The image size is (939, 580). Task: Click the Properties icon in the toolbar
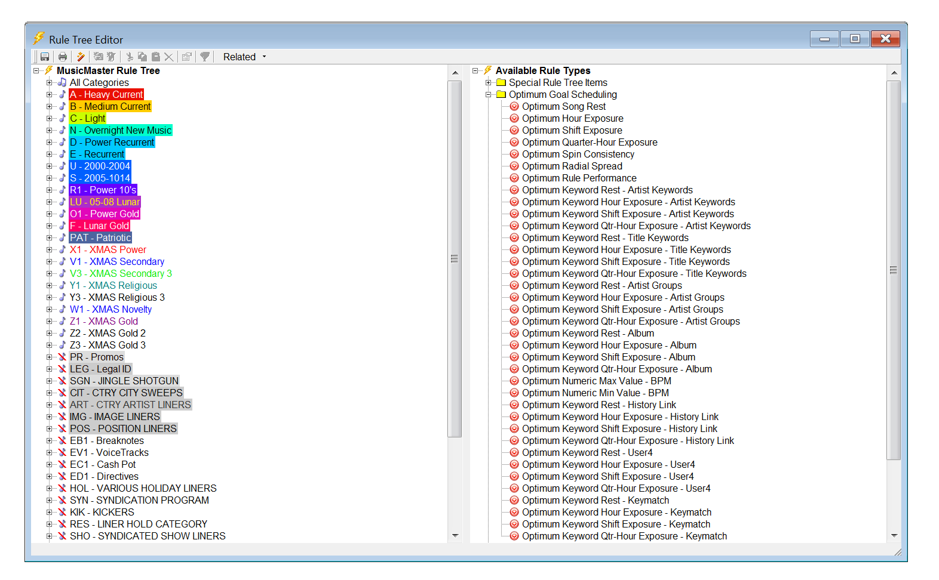click(187, 57)
